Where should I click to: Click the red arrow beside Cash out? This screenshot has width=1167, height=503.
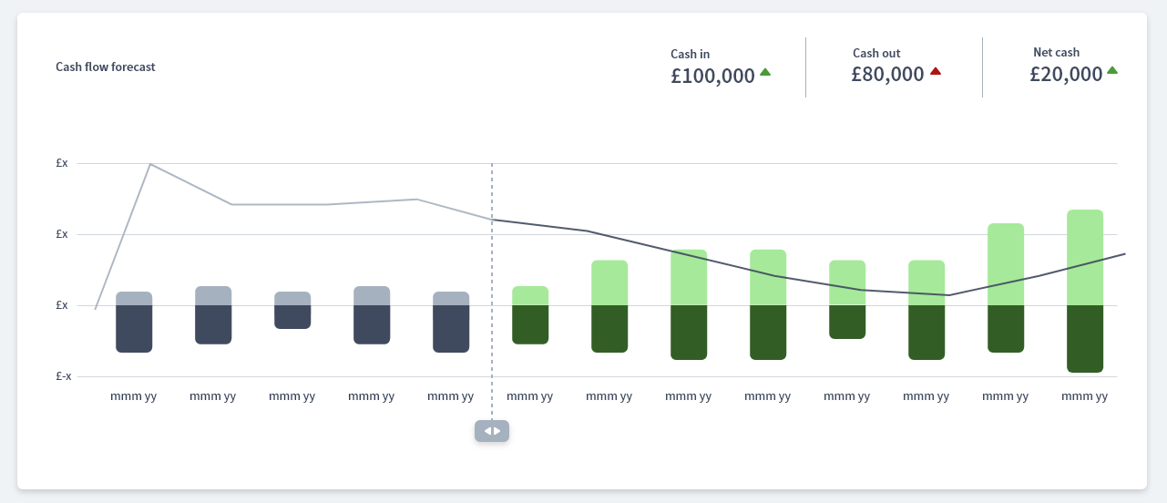coord(935,71)
